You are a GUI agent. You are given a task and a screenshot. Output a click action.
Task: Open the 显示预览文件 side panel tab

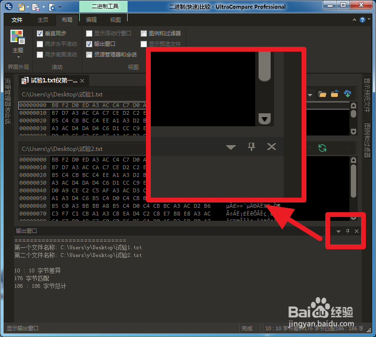coord(367,95)
